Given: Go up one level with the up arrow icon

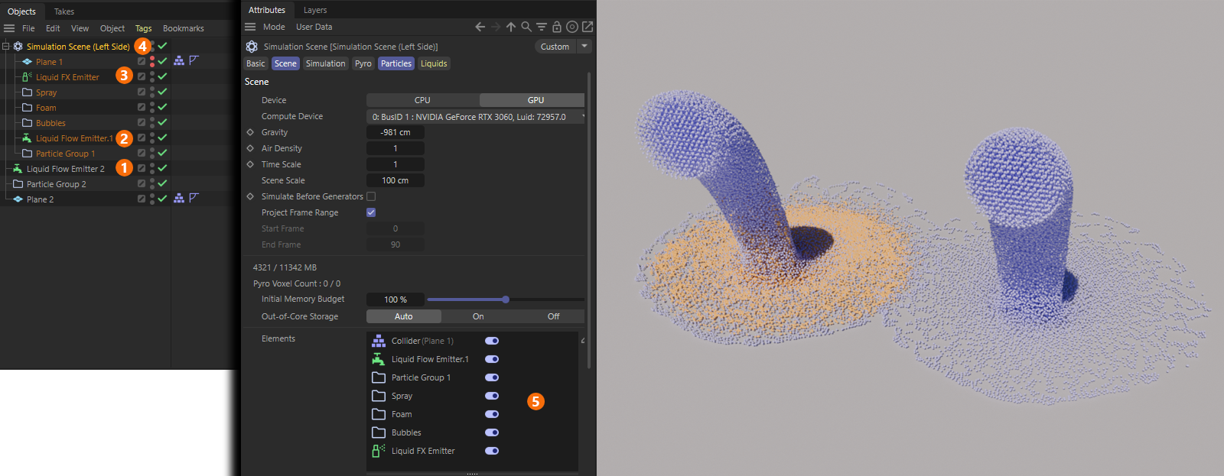Looking at the screenshot, I should (510, 27).
